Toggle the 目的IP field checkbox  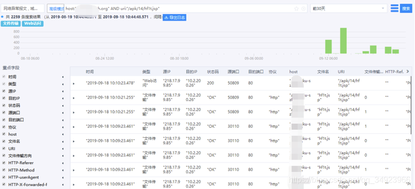point(3,98)
